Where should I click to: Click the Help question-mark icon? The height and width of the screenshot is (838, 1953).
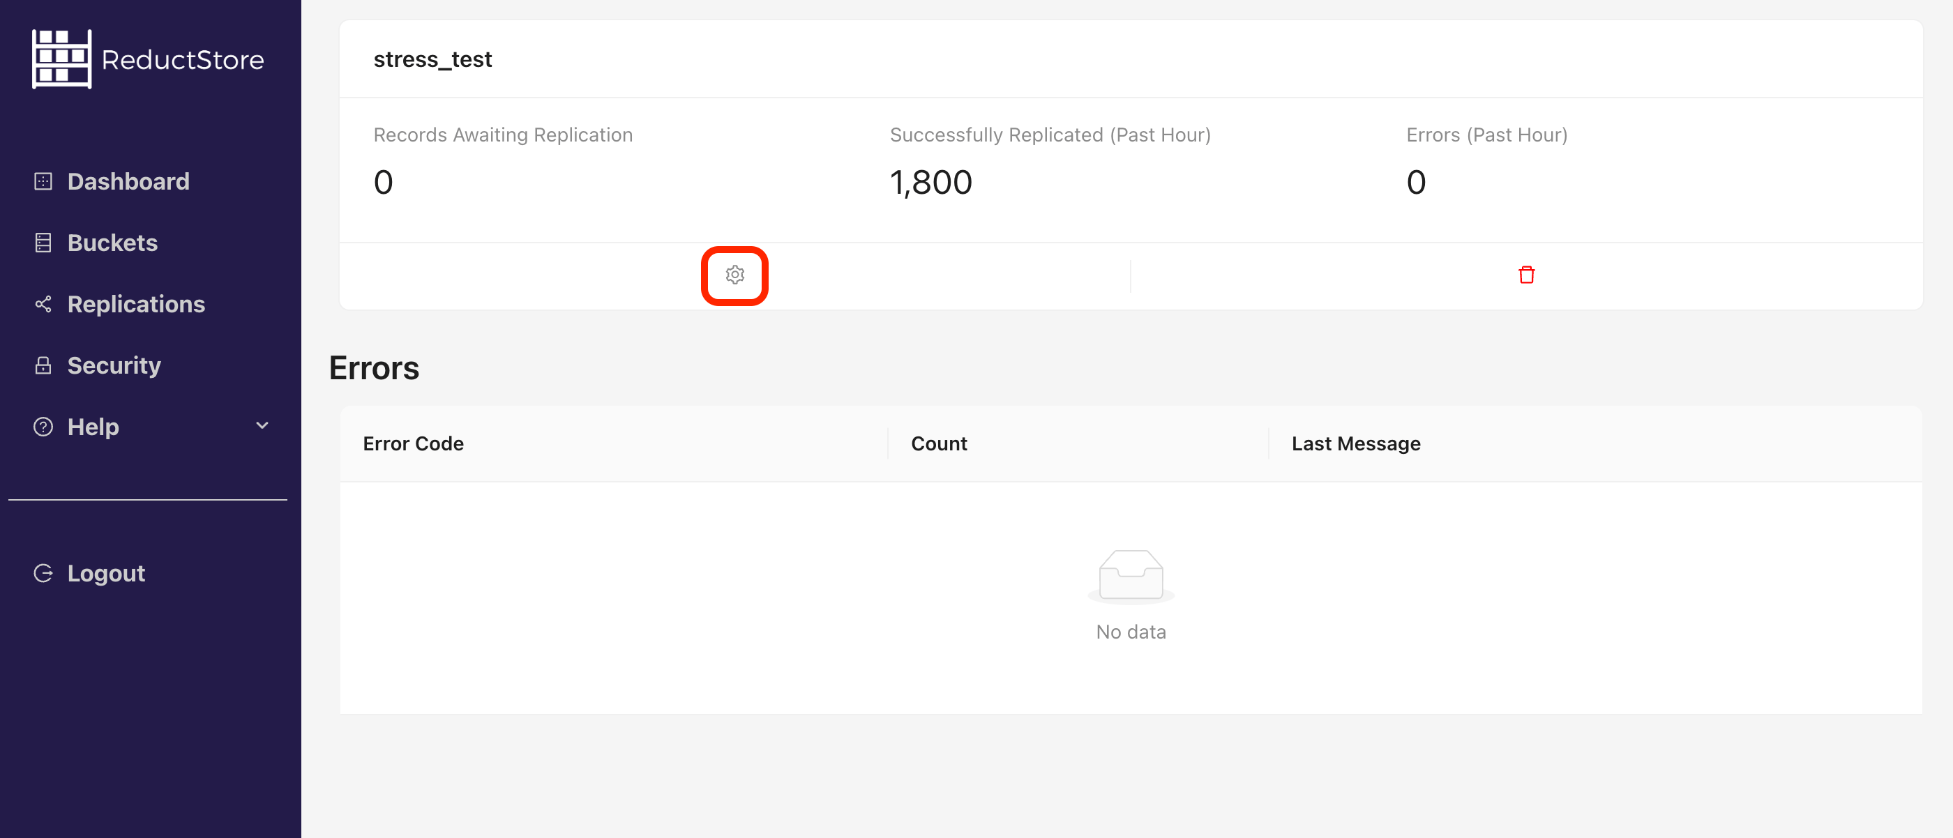(43, 427)
